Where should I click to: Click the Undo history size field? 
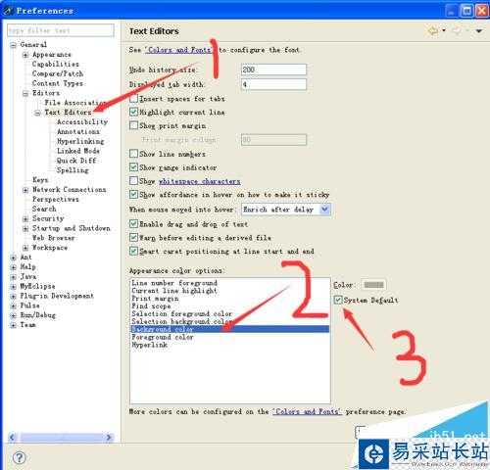pos(273,70)
